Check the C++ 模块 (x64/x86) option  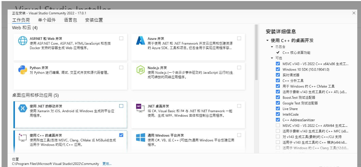point(278,143)
